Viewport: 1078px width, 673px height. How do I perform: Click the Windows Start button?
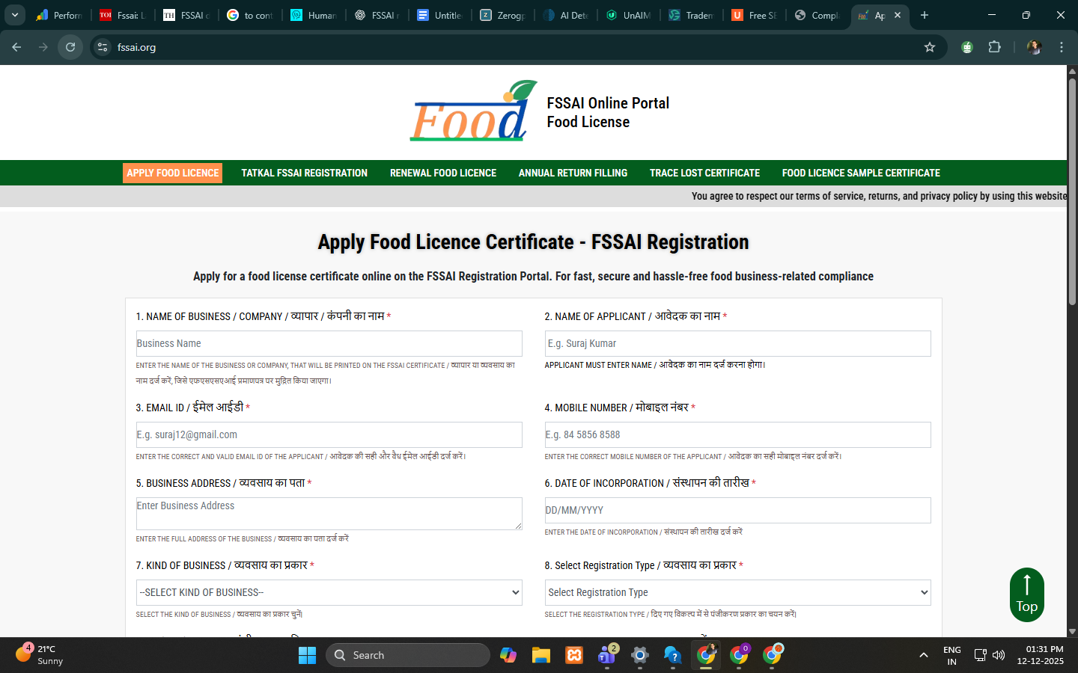pyautogui.click(x=307, y=655)
